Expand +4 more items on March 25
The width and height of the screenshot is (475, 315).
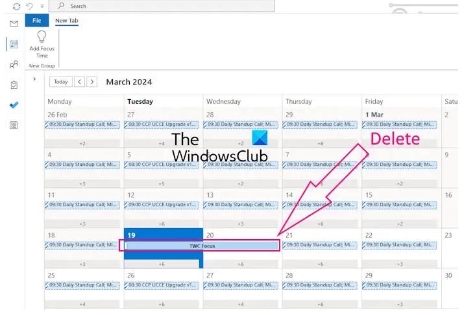coord(82,304)
